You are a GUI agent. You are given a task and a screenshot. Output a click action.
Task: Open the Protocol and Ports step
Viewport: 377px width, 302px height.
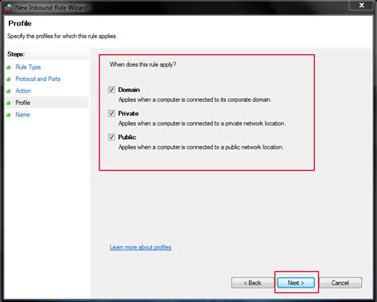point(38,79)
